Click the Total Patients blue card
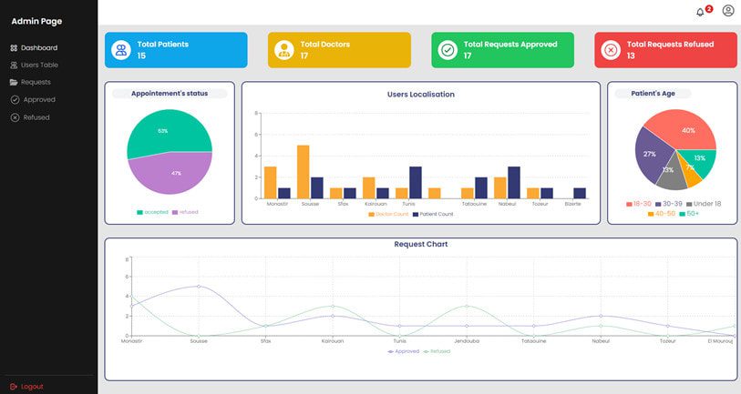Screen dimensions: 741x394 click(176, 50)
